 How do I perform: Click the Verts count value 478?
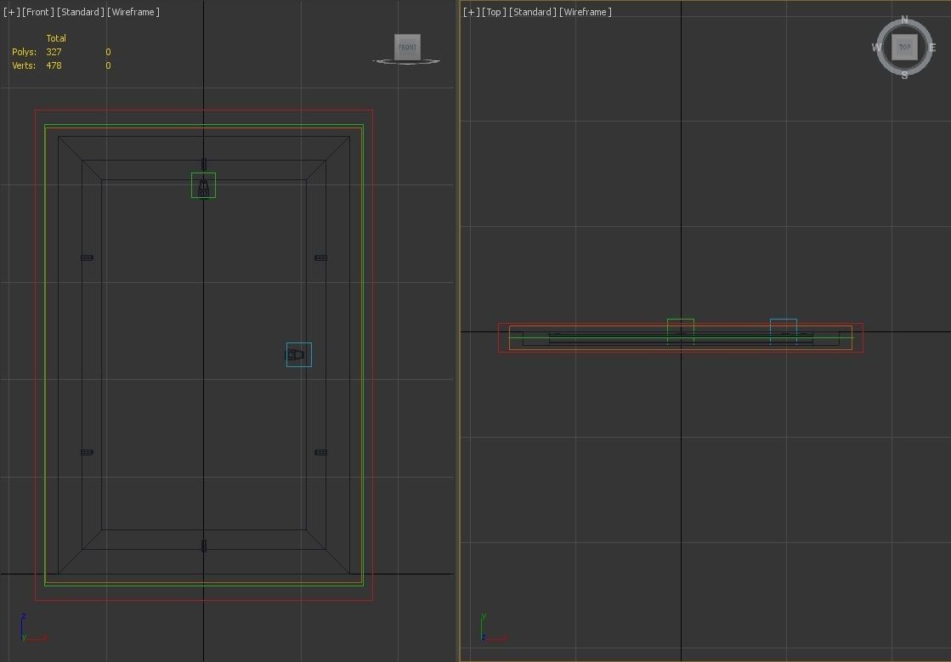tap(54, 65)
